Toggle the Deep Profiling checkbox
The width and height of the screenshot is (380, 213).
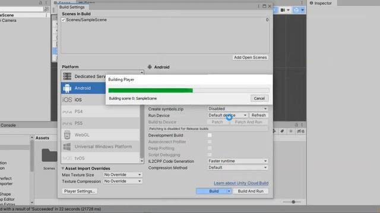point(210,149)
